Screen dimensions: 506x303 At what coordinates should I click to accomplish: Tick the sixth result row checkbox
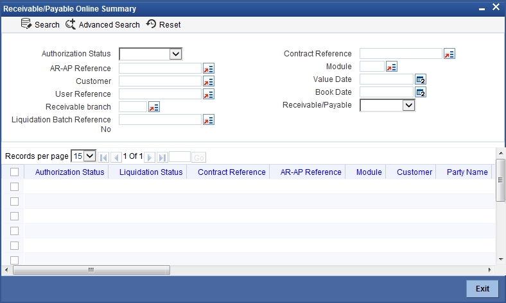coord(15,260)
